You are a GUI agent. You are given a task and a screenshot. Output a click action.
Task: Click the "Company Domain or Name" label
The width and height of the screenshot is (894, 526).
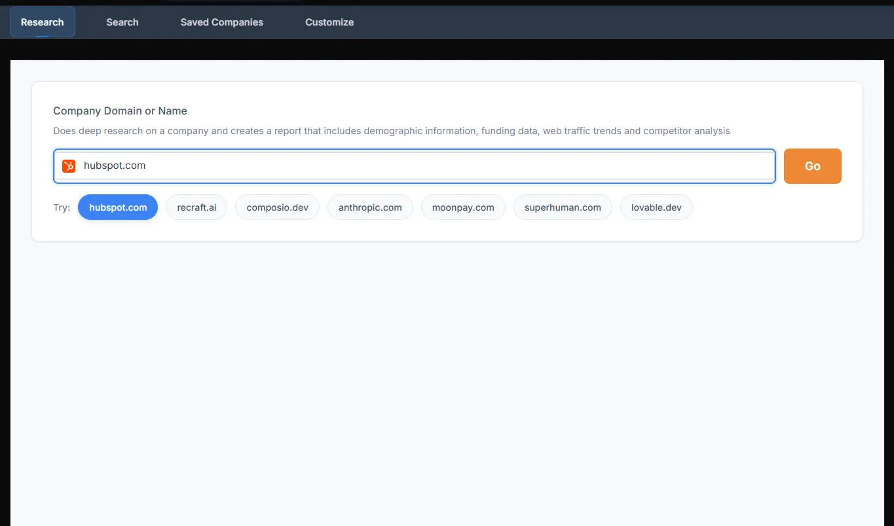coord(120,111)
